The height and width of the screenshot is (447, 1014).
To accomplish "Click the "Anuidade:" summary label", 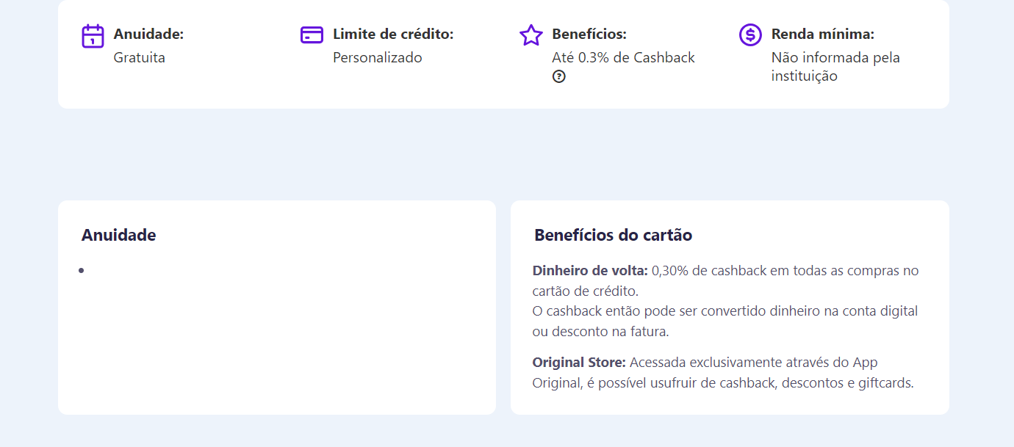I will [x=148, y=34].
